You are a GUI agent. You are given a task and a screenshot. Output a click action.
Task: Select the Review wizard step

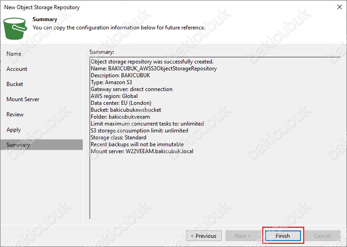coord(15,115)
